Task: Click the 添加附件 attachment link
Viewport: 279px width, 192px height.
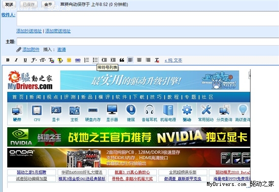Action: click(x=31, y=50)
